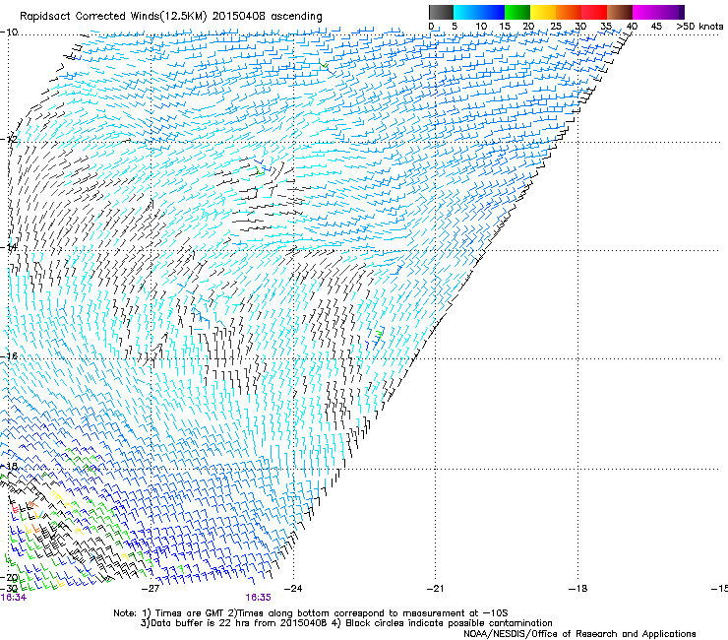Select the purple 45-50 knots legend swatch
Image resolution: width=728 pixels, height=640 pixels.
(x=671, y=12)
